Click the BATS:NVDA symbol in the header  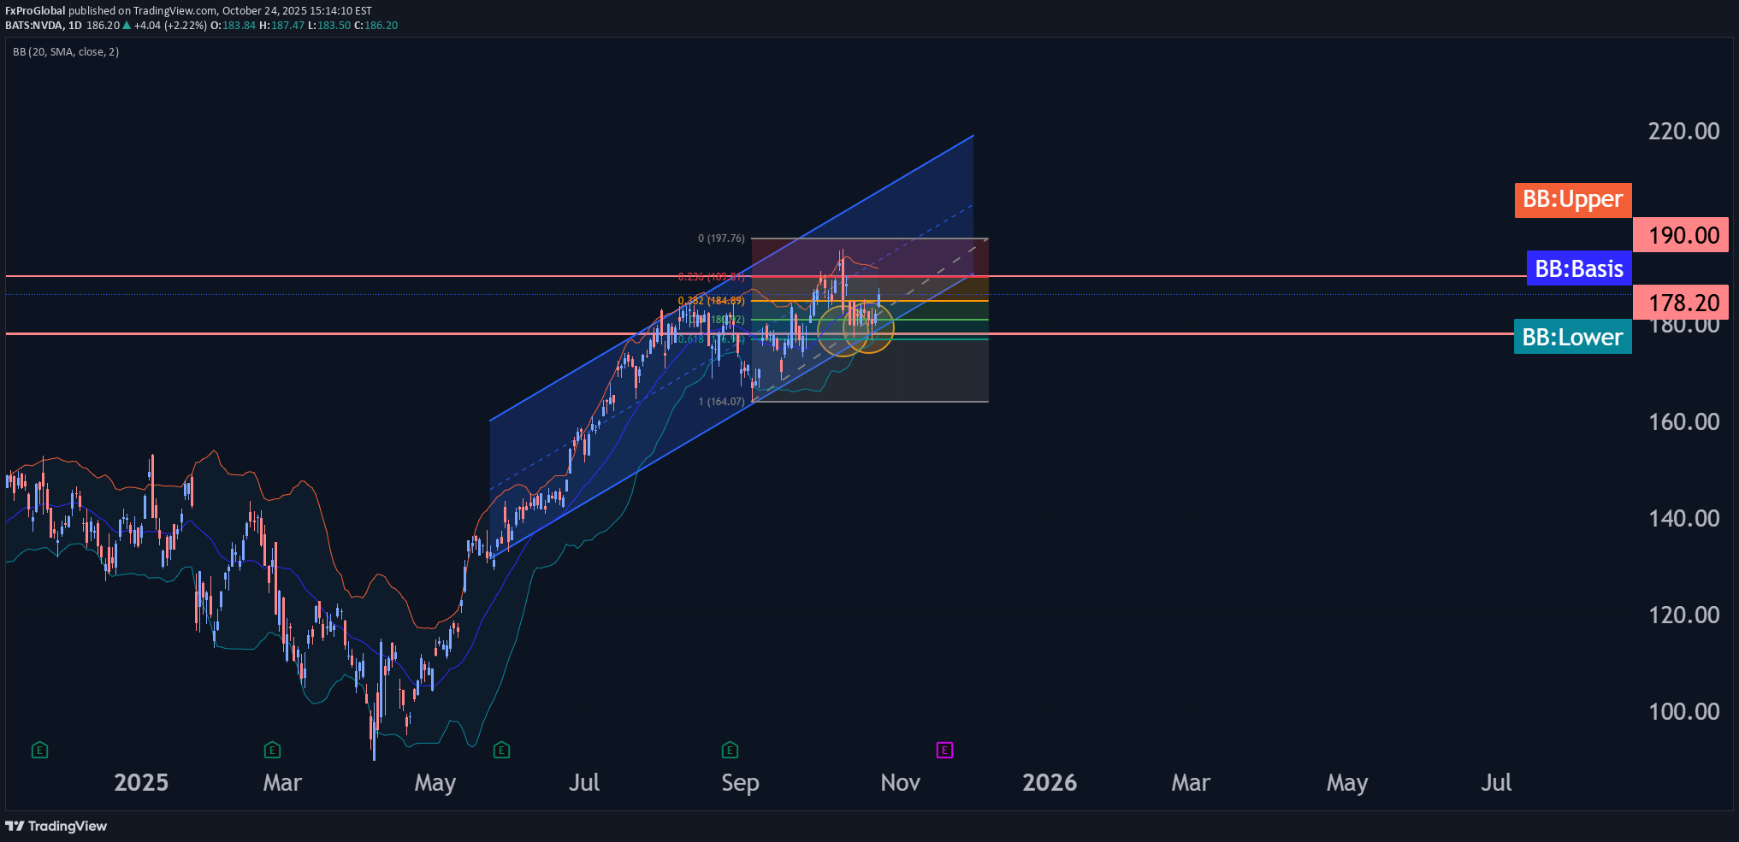click(34, 26)
